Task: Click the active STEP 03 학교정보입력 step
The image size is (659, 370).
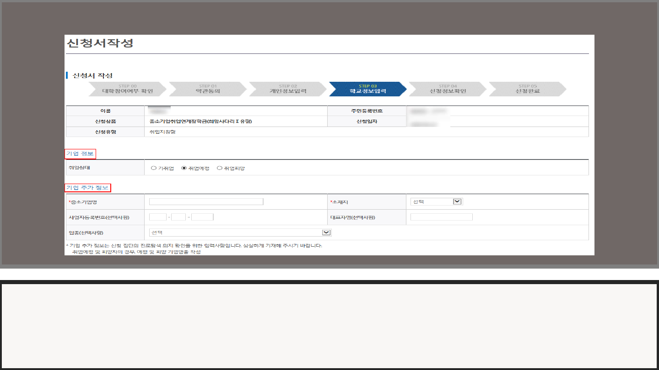Action: pyautogui.click(x=367, y=89)
